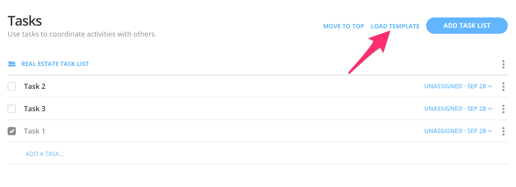Image resolution: width=516 pixels, height=187 pixels.
Task: Open the task list options kebab menu
Action: coord(504,64)
